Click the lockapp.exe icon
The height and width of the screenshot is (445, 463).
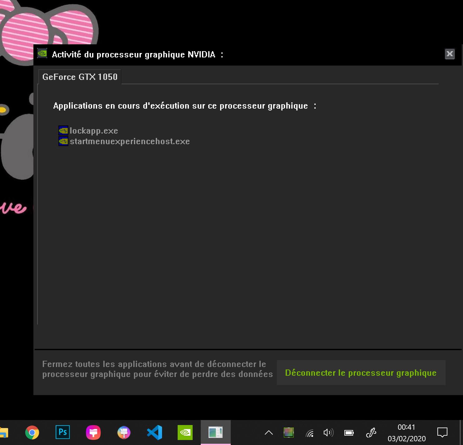coord(63,130)
